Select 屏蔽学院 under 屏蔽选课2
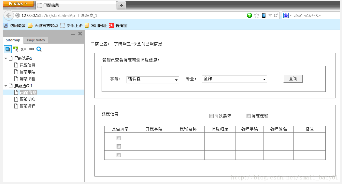 tap(27, 72)
